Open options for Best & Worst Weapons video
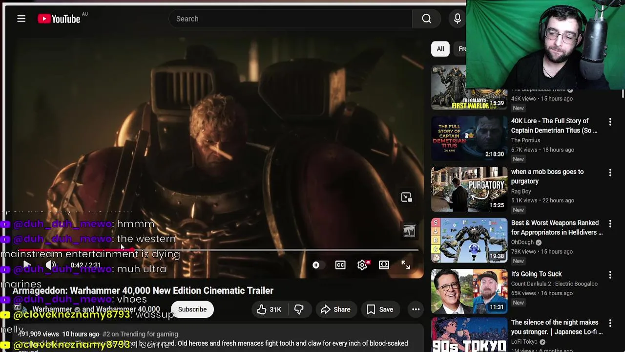This screenshot has height=352, width=625. [x=610, y=223]
